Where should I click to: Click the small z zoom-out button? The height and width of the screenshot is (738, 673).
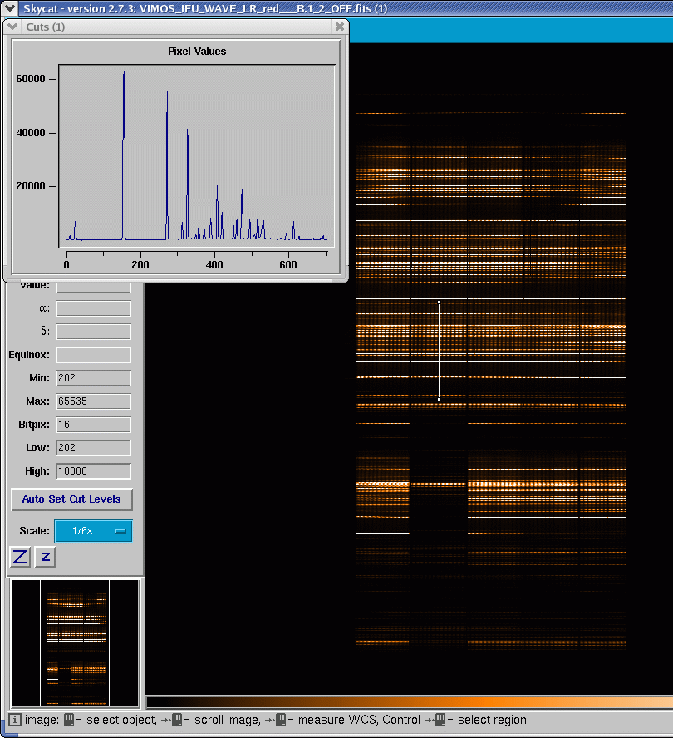(x=45, y=557)
